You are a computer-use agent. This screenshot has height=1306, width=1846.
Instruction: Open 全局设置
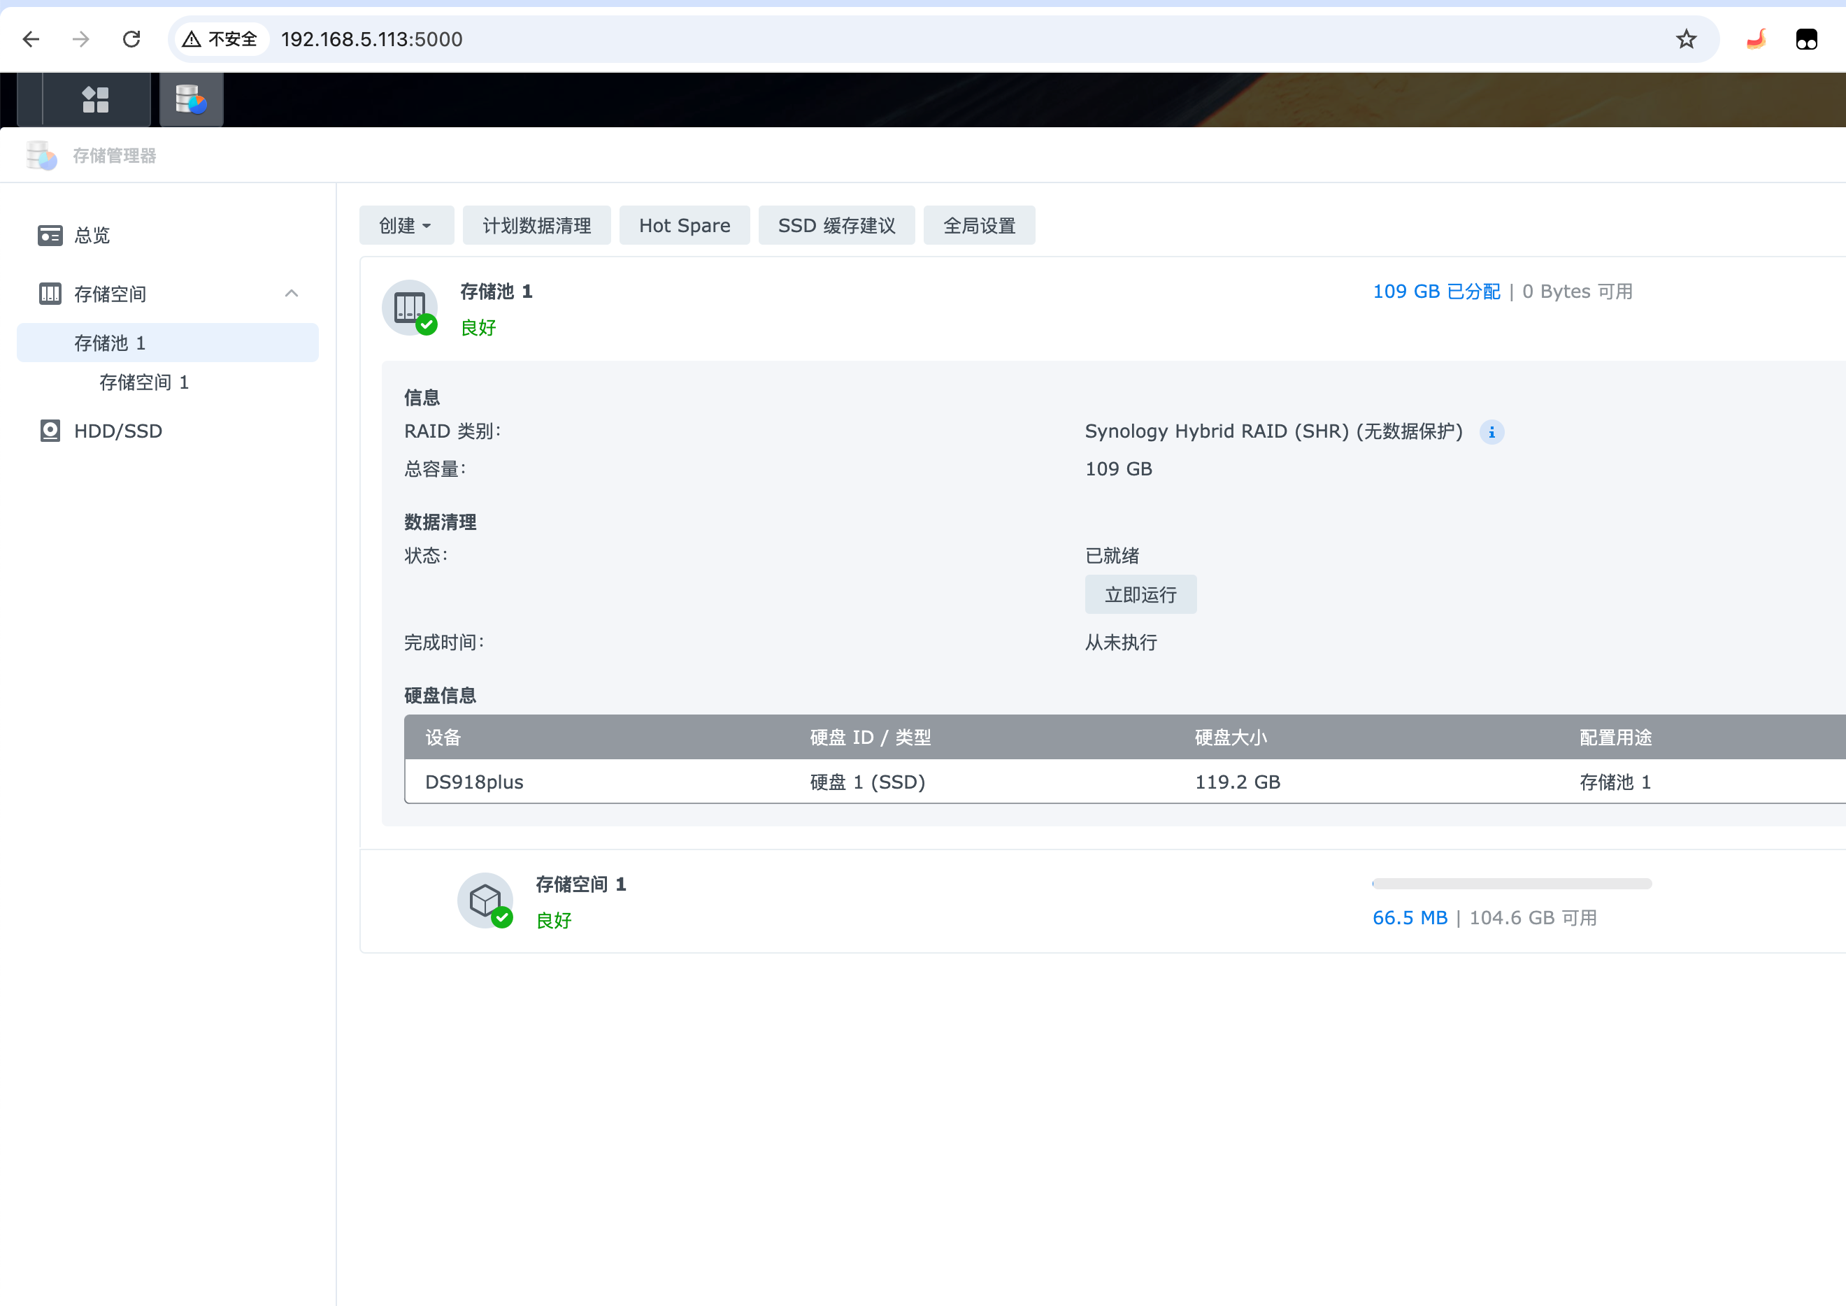coord(979,225)
